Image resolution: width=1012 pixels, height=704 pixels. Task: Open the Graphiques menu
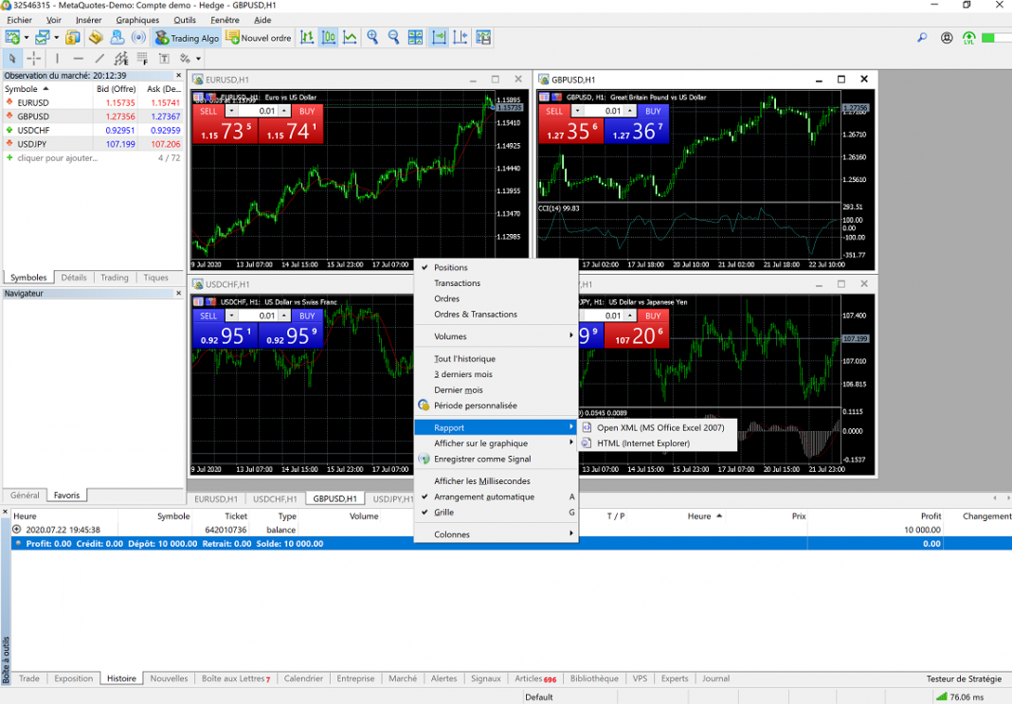(136, 19)
